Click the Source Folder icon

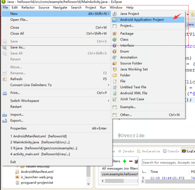[x=115, y=63]
